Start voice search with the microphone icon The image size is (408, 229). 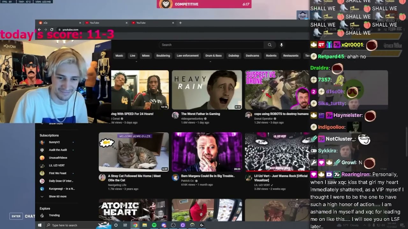pos(281,45)
